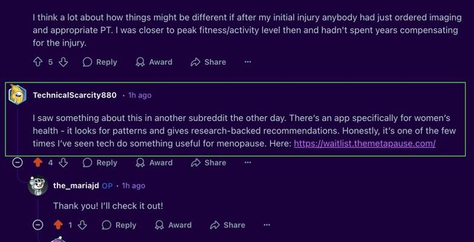474x242 pixels.
Task: Award the_mariajd's thank-you reply
Action: click(173, 225)
